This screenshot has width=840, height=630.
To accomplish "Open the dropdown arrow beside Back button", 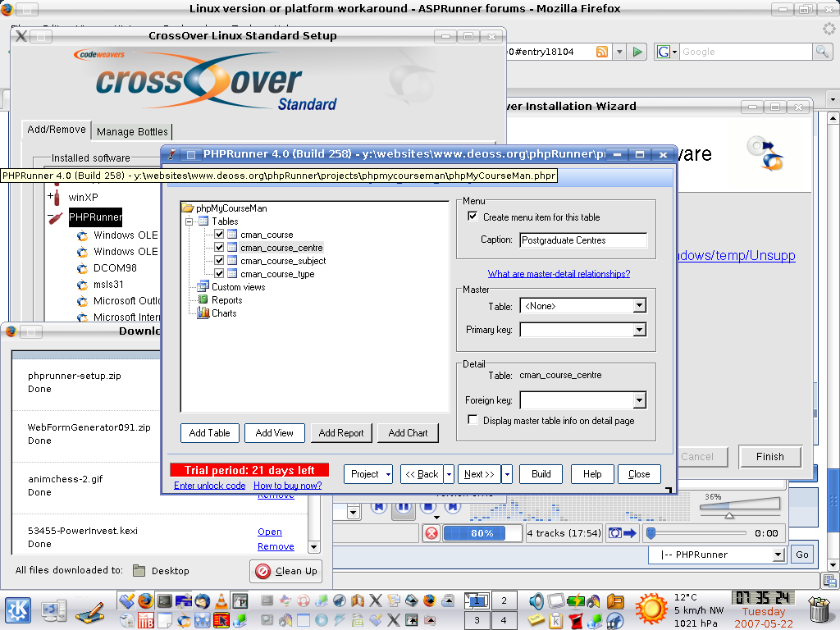I will pyautogui.click(x=449, y=474).
